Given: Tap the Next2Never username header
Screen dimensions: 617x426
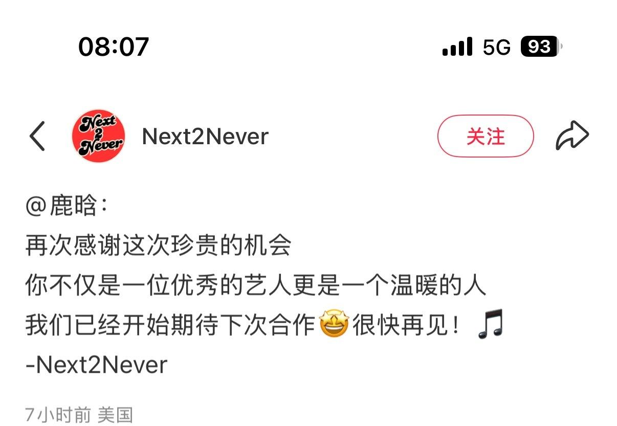Looking at the screenshot, I should 205,137.
